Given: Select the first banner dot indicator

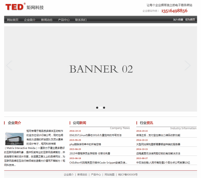Looking at the screenshot, I should 97,108.
